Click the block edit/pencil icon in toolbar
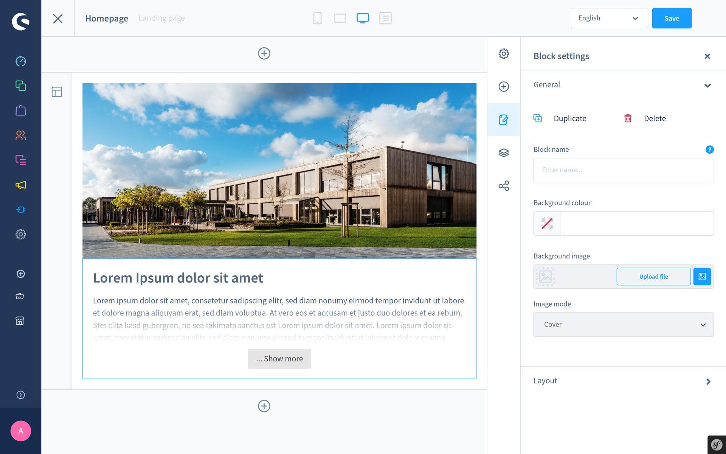Image resolution: width=726 pixels, height=454 pixels. 503,120
